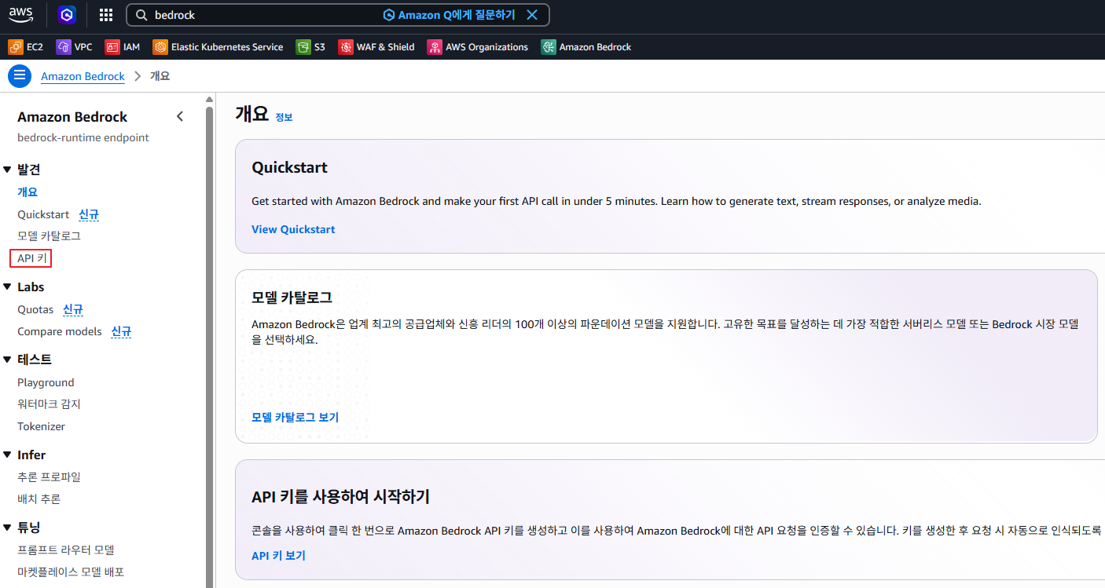The image size is (1105, 588).
Task: Click the Amazon Bedrock favorites icon
Action: coord(549,47)
